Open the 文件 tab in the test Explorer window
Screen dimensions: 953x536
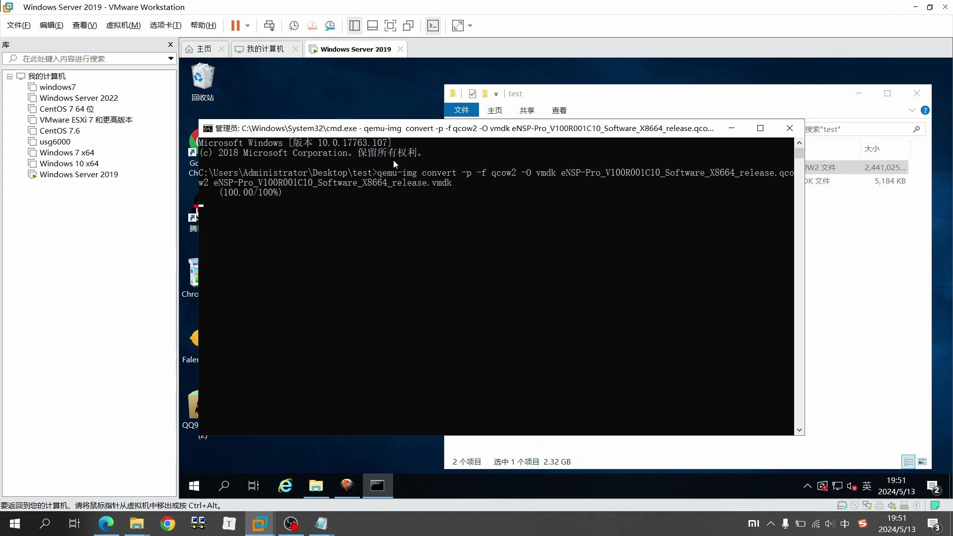461,110
